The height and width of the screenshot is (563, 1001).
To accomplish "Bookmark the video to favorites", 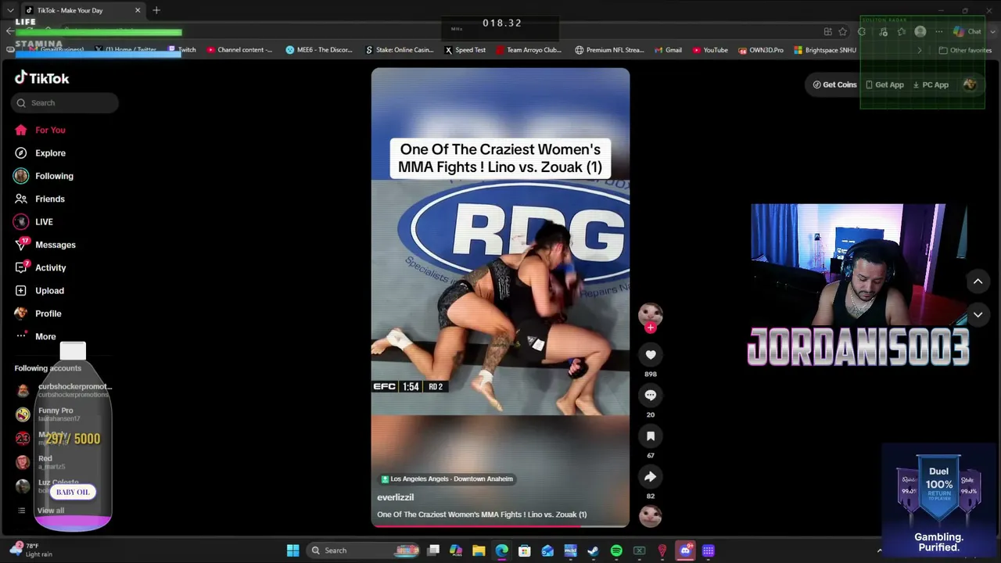I will coord(650,436).
